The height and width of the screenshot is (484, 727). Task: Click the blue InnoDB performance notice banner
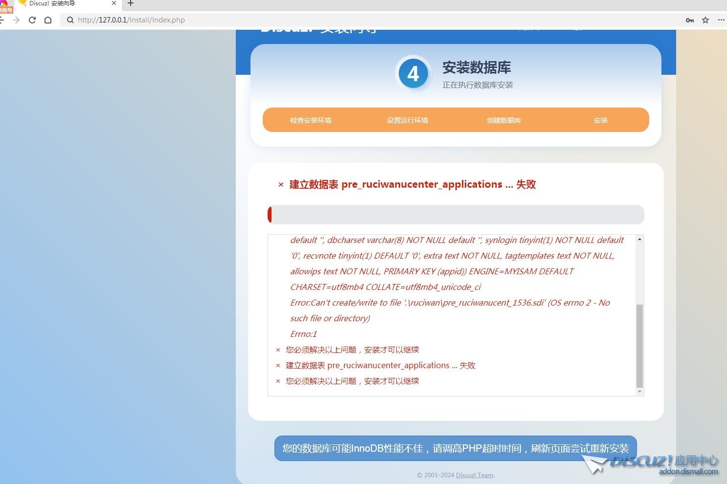(x=455, y=448)
